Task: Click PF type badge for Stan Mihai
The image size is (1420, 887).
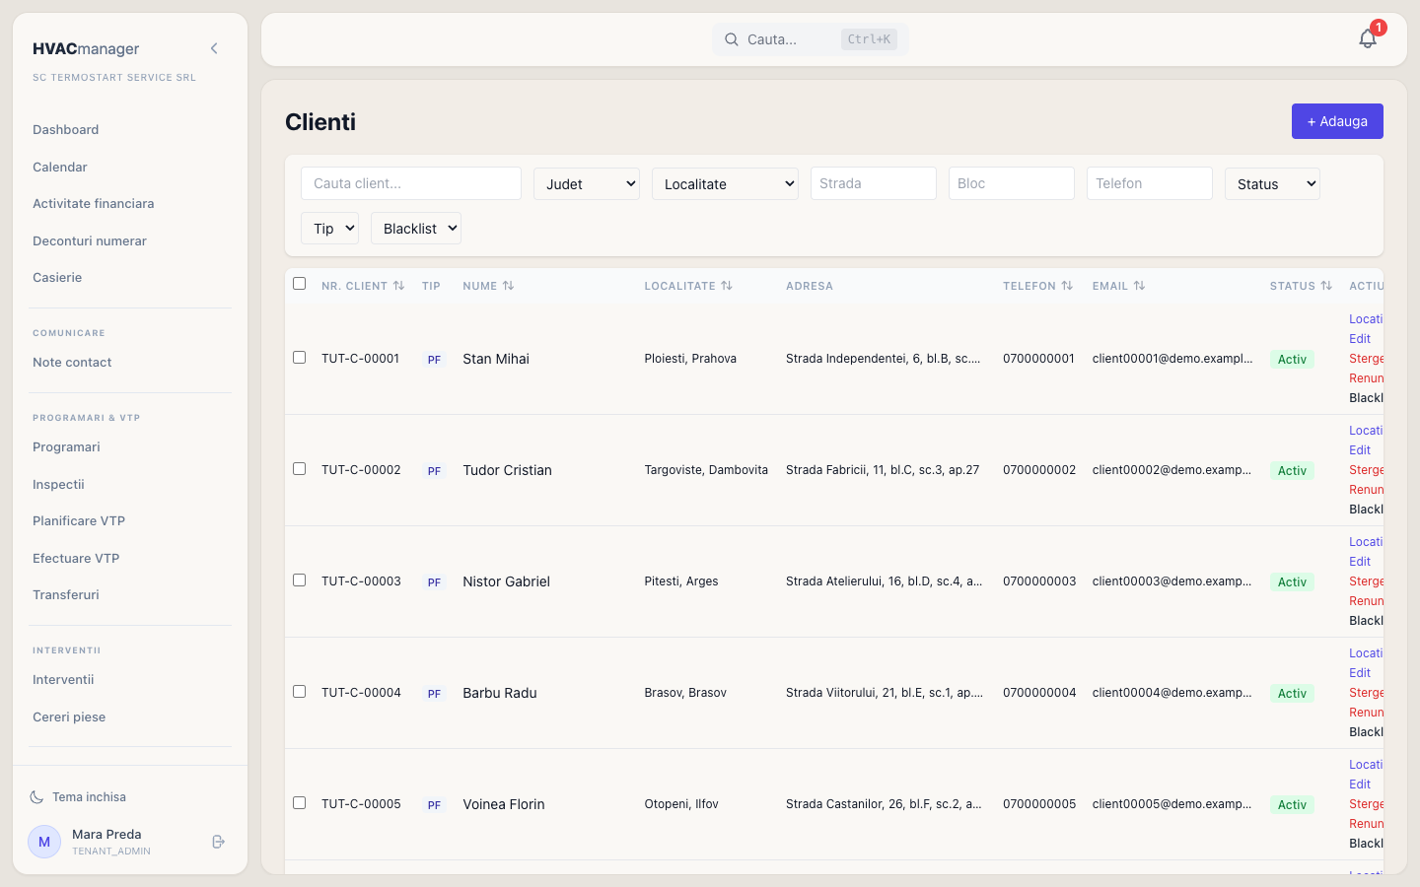Action: 434,360
